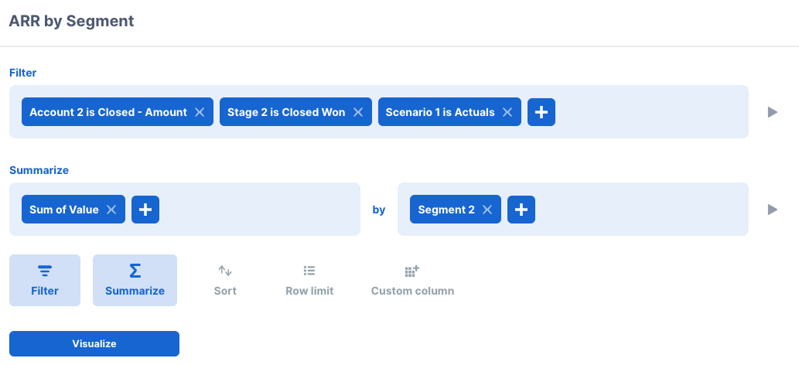Image resolution: width=799 pixels, height=365 pixels.
Task: Add a Sort step
Action: [x=225, y=280]
